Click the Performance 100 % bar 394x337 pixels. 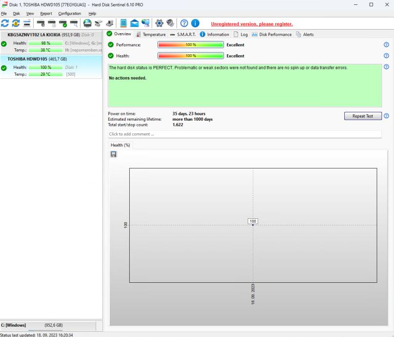pyautogui.click(x=191, y=44)
